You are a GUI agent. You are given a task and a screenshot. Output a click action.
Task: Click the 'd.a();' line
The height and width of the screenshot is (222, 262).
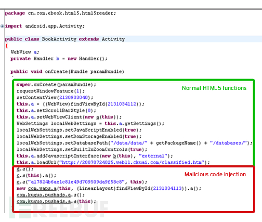pyautogui.click(x=25, y=169)
